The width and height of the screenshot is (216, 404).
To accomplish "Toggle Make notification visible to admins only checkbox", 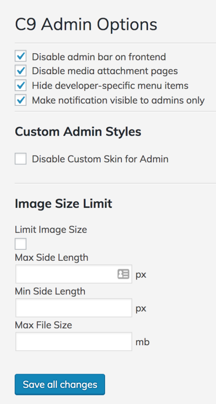I will (21, 100).
